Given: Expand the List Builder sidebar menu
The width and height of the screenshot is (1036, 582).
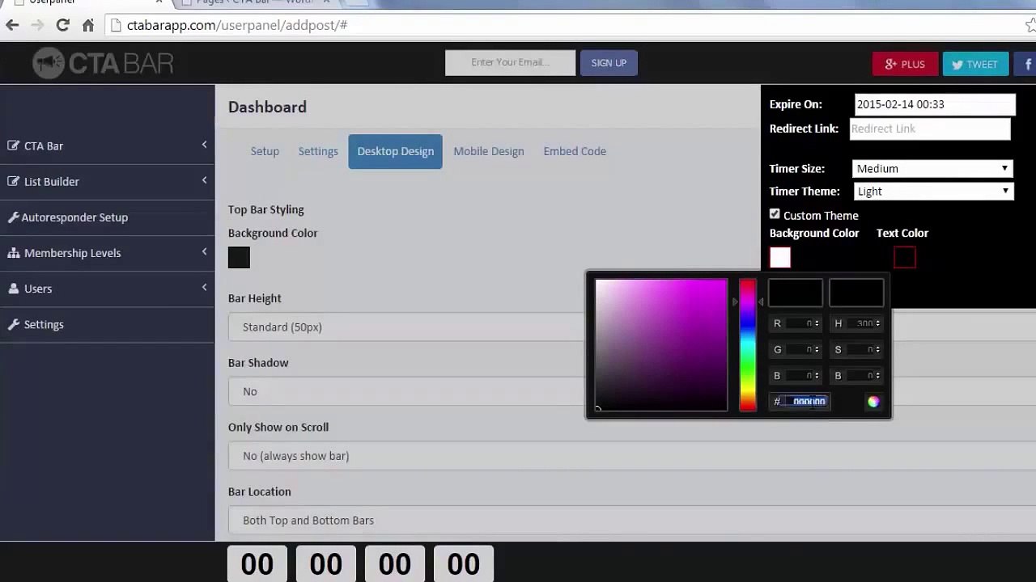Looking at the screenshot, I should (204, 180).
